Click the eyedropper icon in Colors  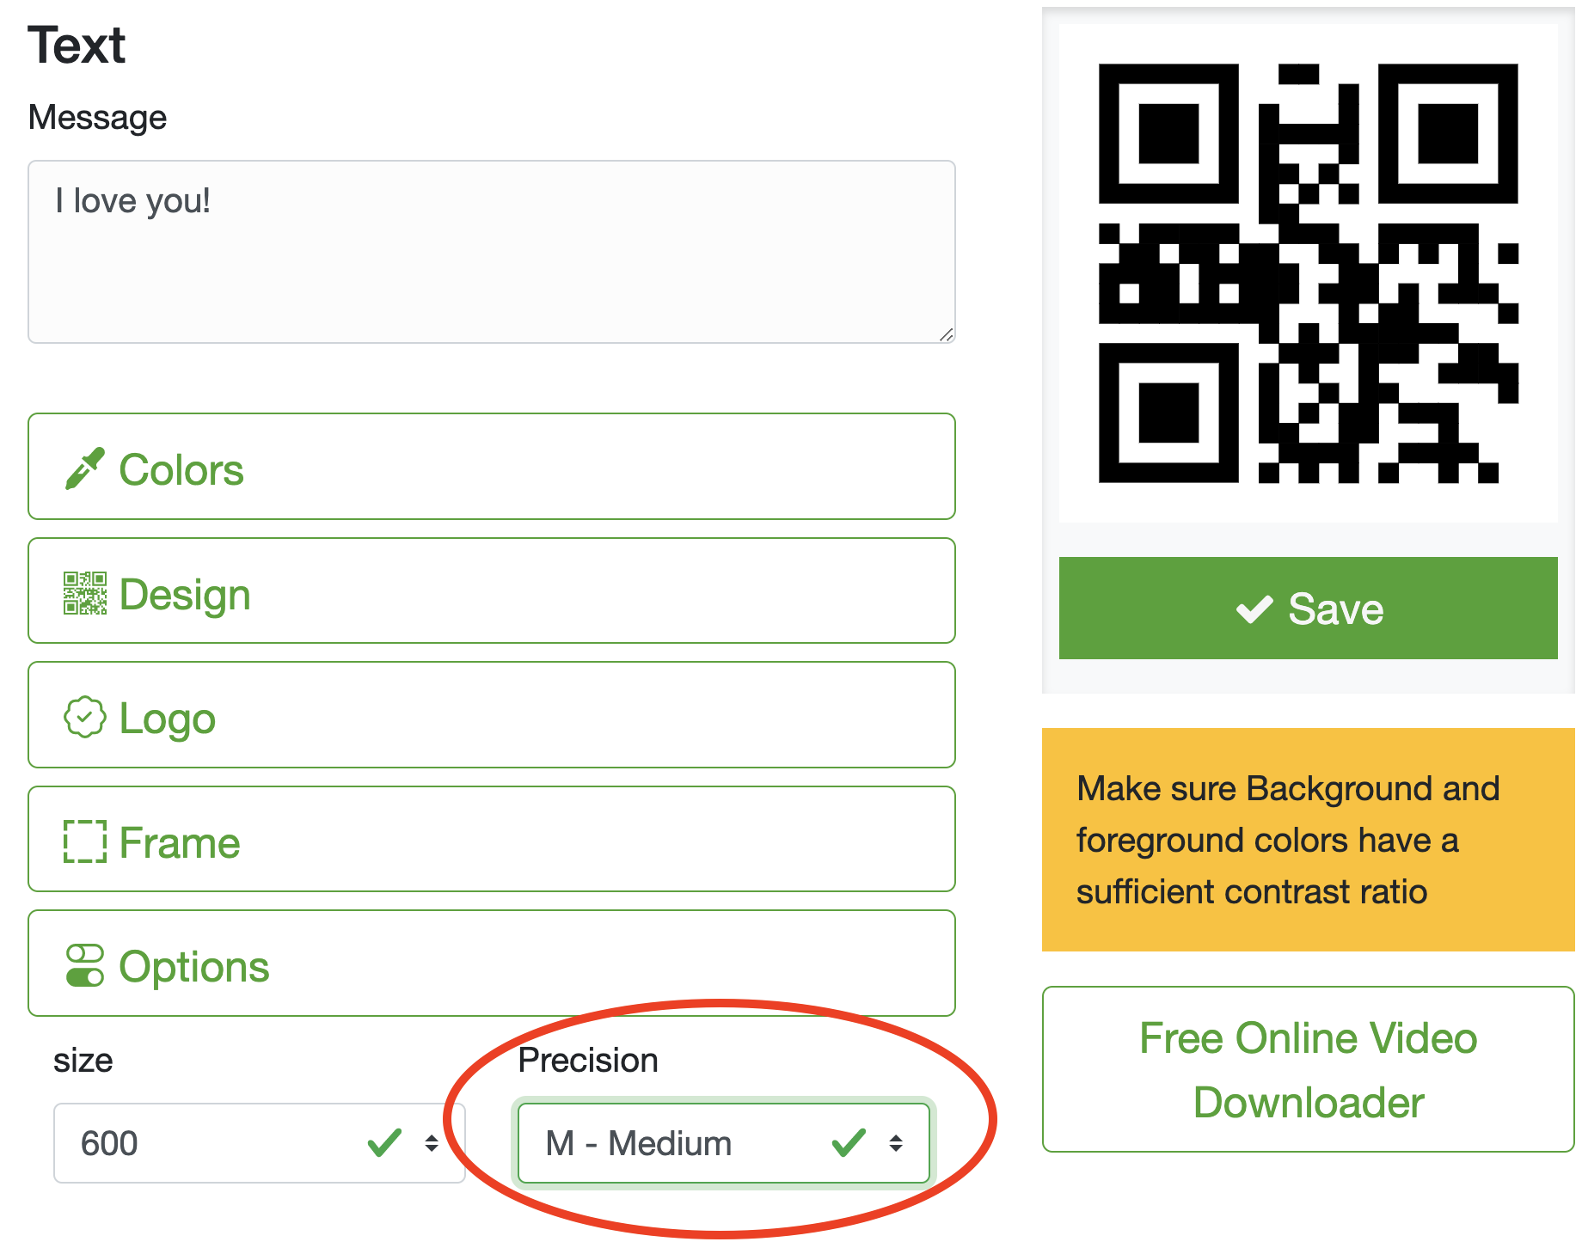85,468
